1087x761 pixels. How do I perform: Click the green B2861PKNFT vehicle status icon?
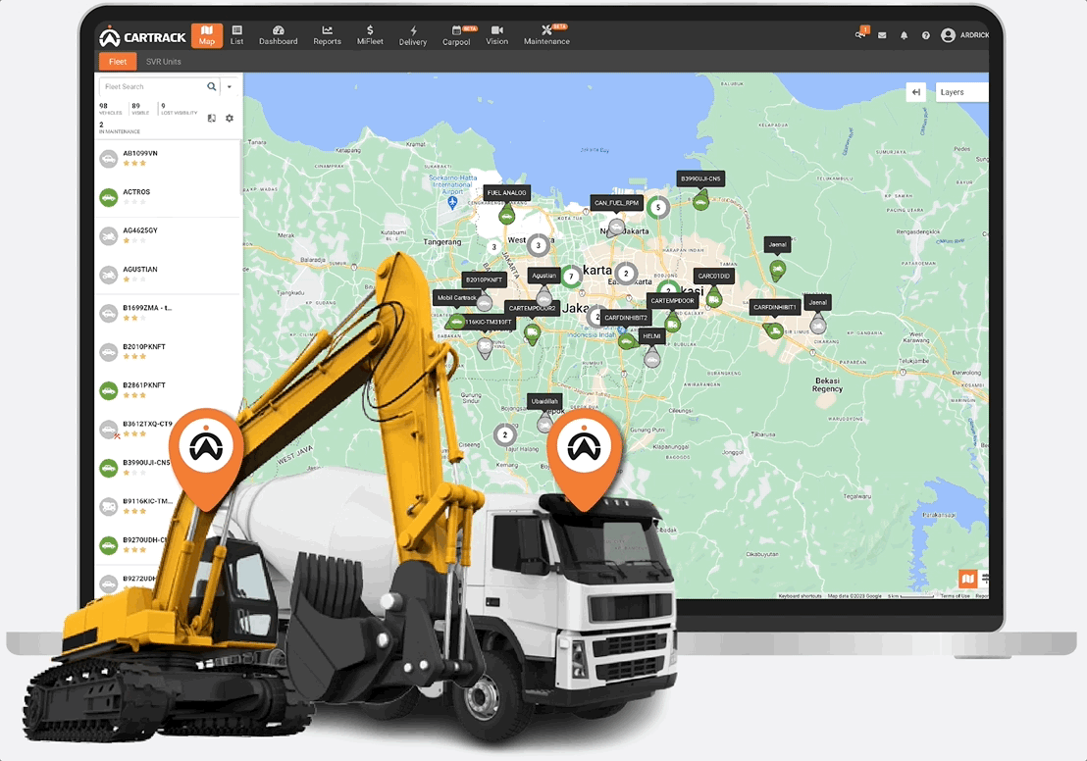coord(108,391)
